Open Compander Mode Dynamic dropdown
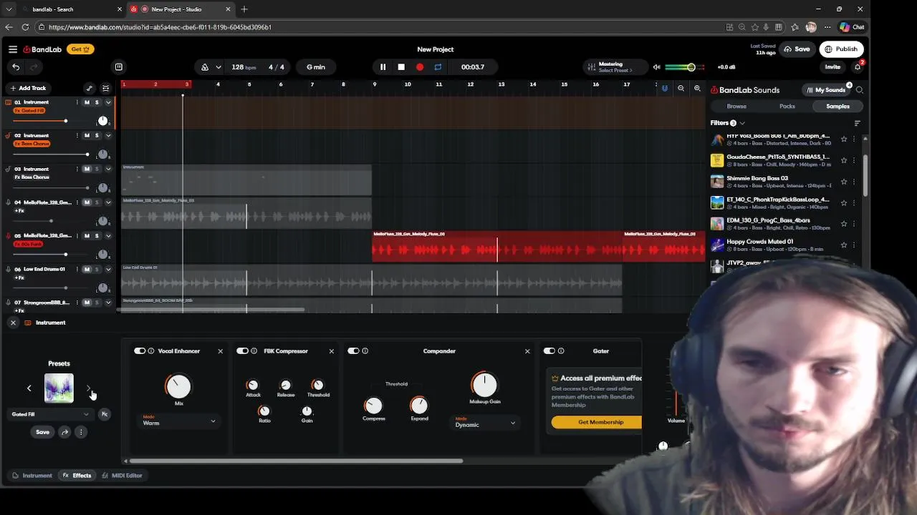 [485, 424]
